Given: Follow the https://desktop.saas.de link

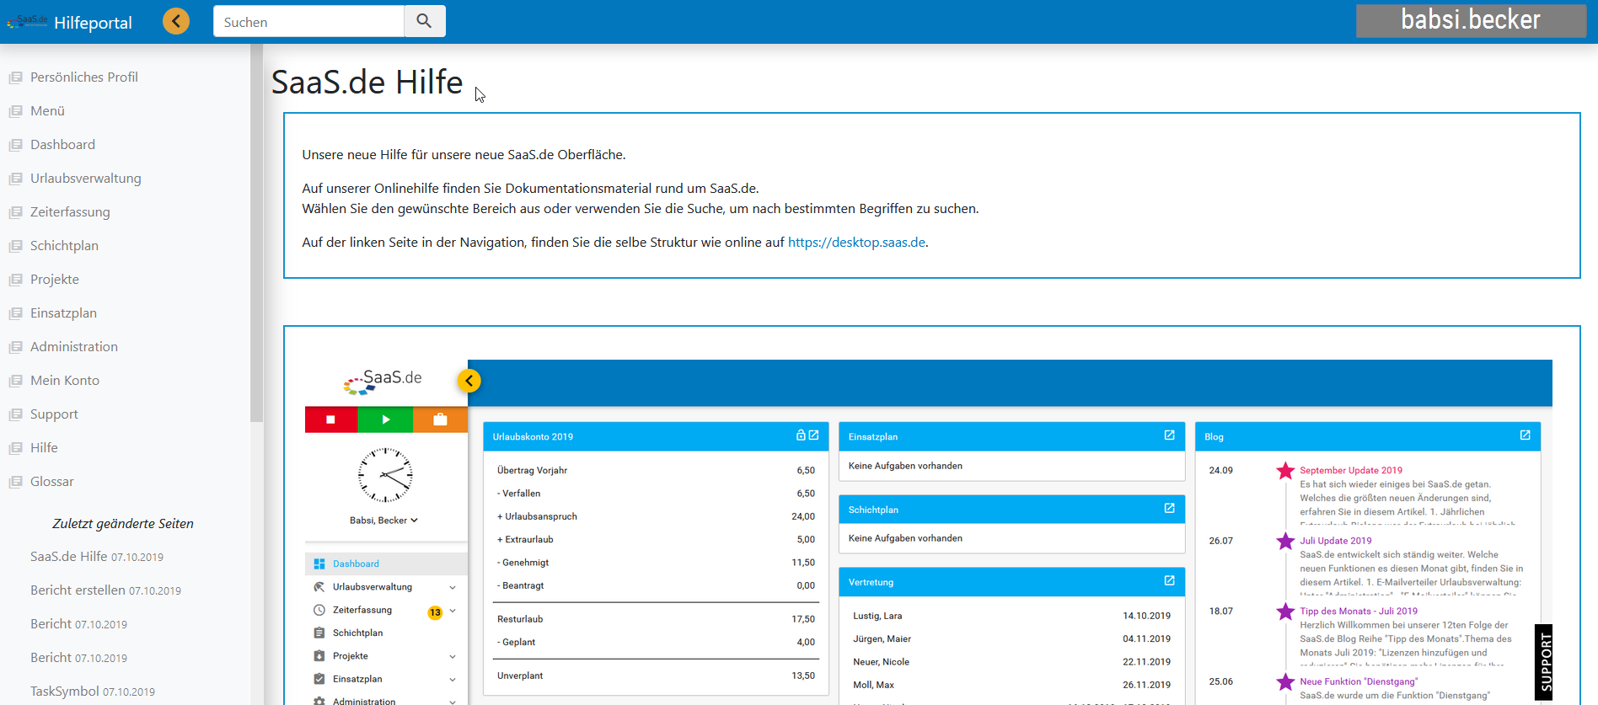Looking at the screenshot, I should [x=856, y=242].
